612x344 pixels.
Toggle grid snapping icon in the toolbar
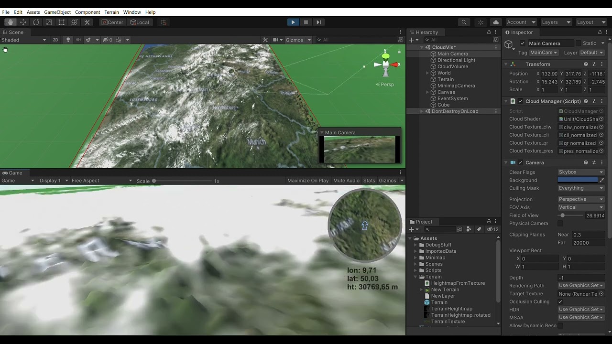click(164, 22)
